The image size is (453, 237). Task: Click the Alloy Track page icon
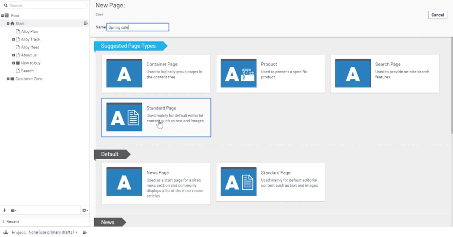(x=18, y=39)
